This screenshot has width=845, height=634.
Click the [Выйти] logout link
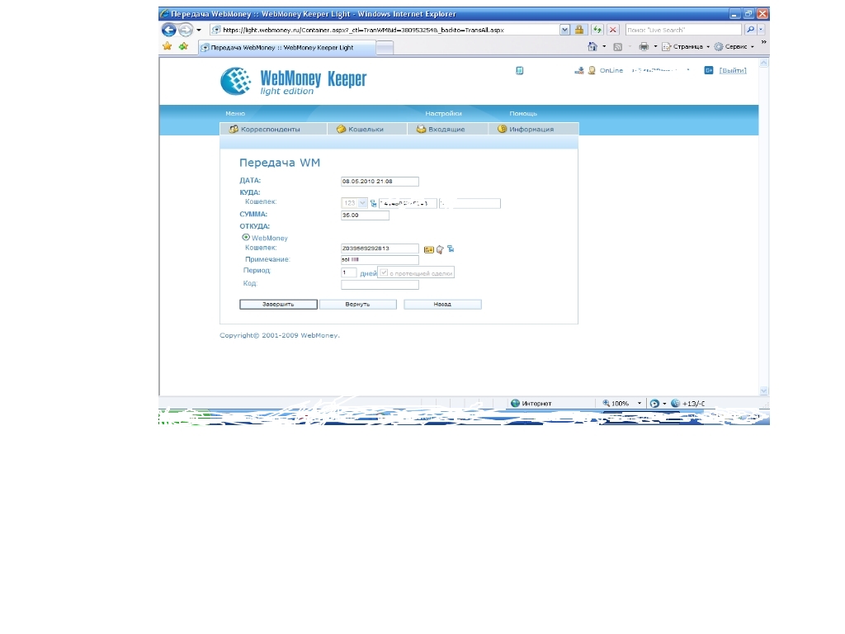pyautogui.click(x=733, y=71)
